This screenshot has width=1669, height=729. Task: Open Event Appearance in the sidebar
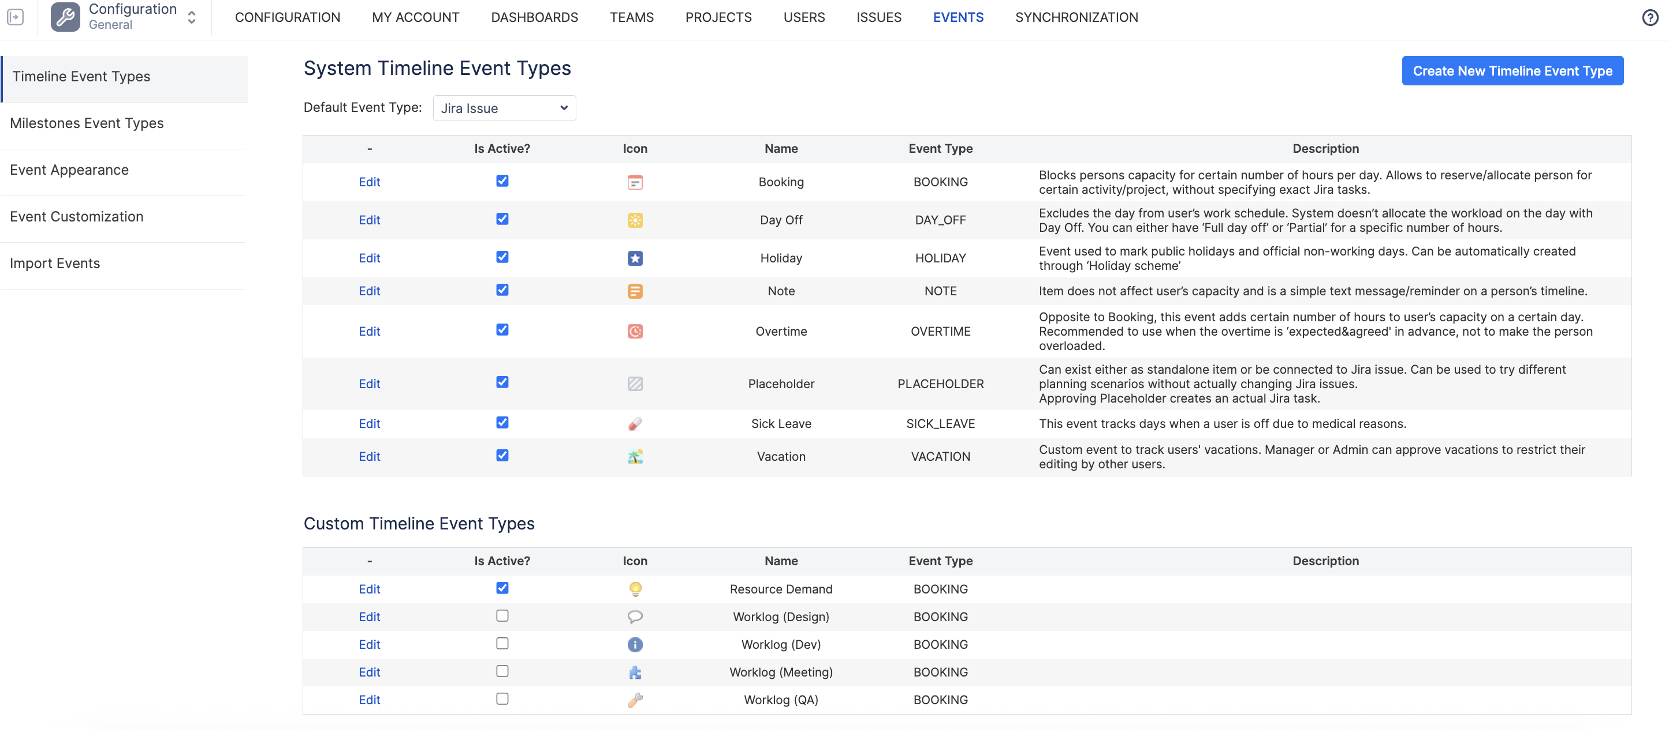[69, 170]
